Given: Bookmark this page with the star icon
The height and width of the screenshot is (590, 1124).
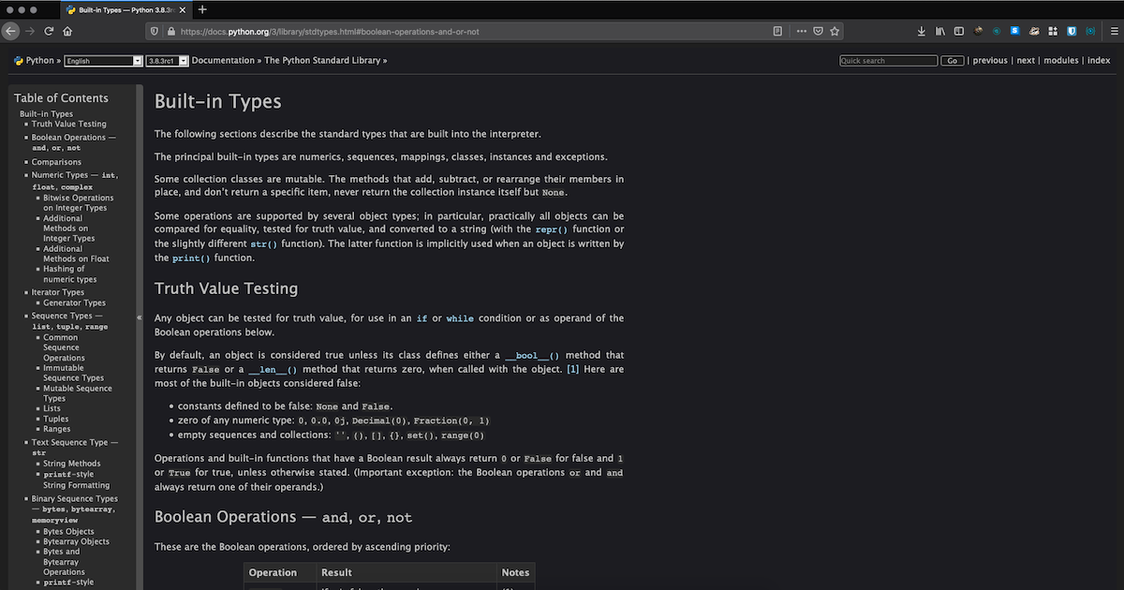Looking at the screenshot, I should click(x=835, y=31).
